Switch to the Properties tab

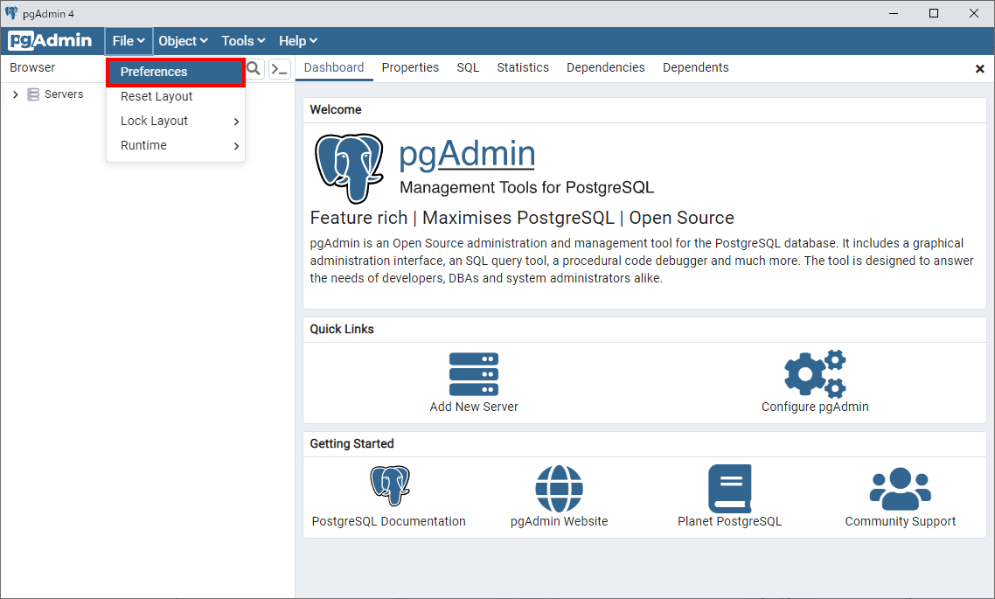click(410, 68)
